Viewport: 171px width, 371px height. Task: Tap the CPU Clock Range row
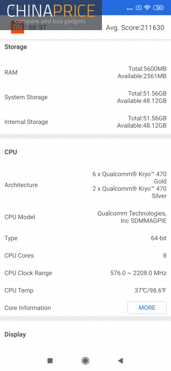85,273
